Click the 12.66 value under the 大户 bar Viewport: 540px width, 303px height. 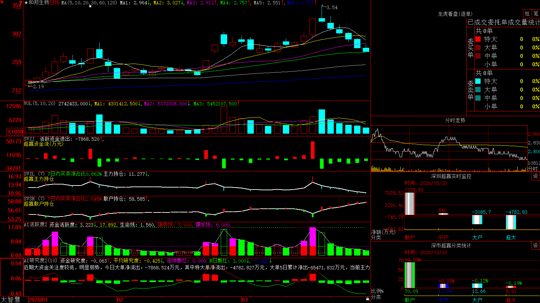479,291
